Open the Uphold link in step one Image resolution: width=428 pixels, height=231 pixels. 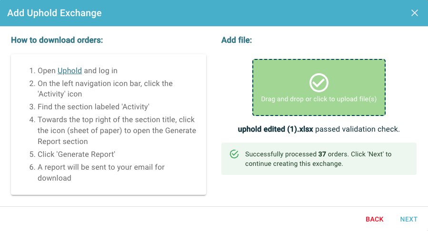(70, 70)
